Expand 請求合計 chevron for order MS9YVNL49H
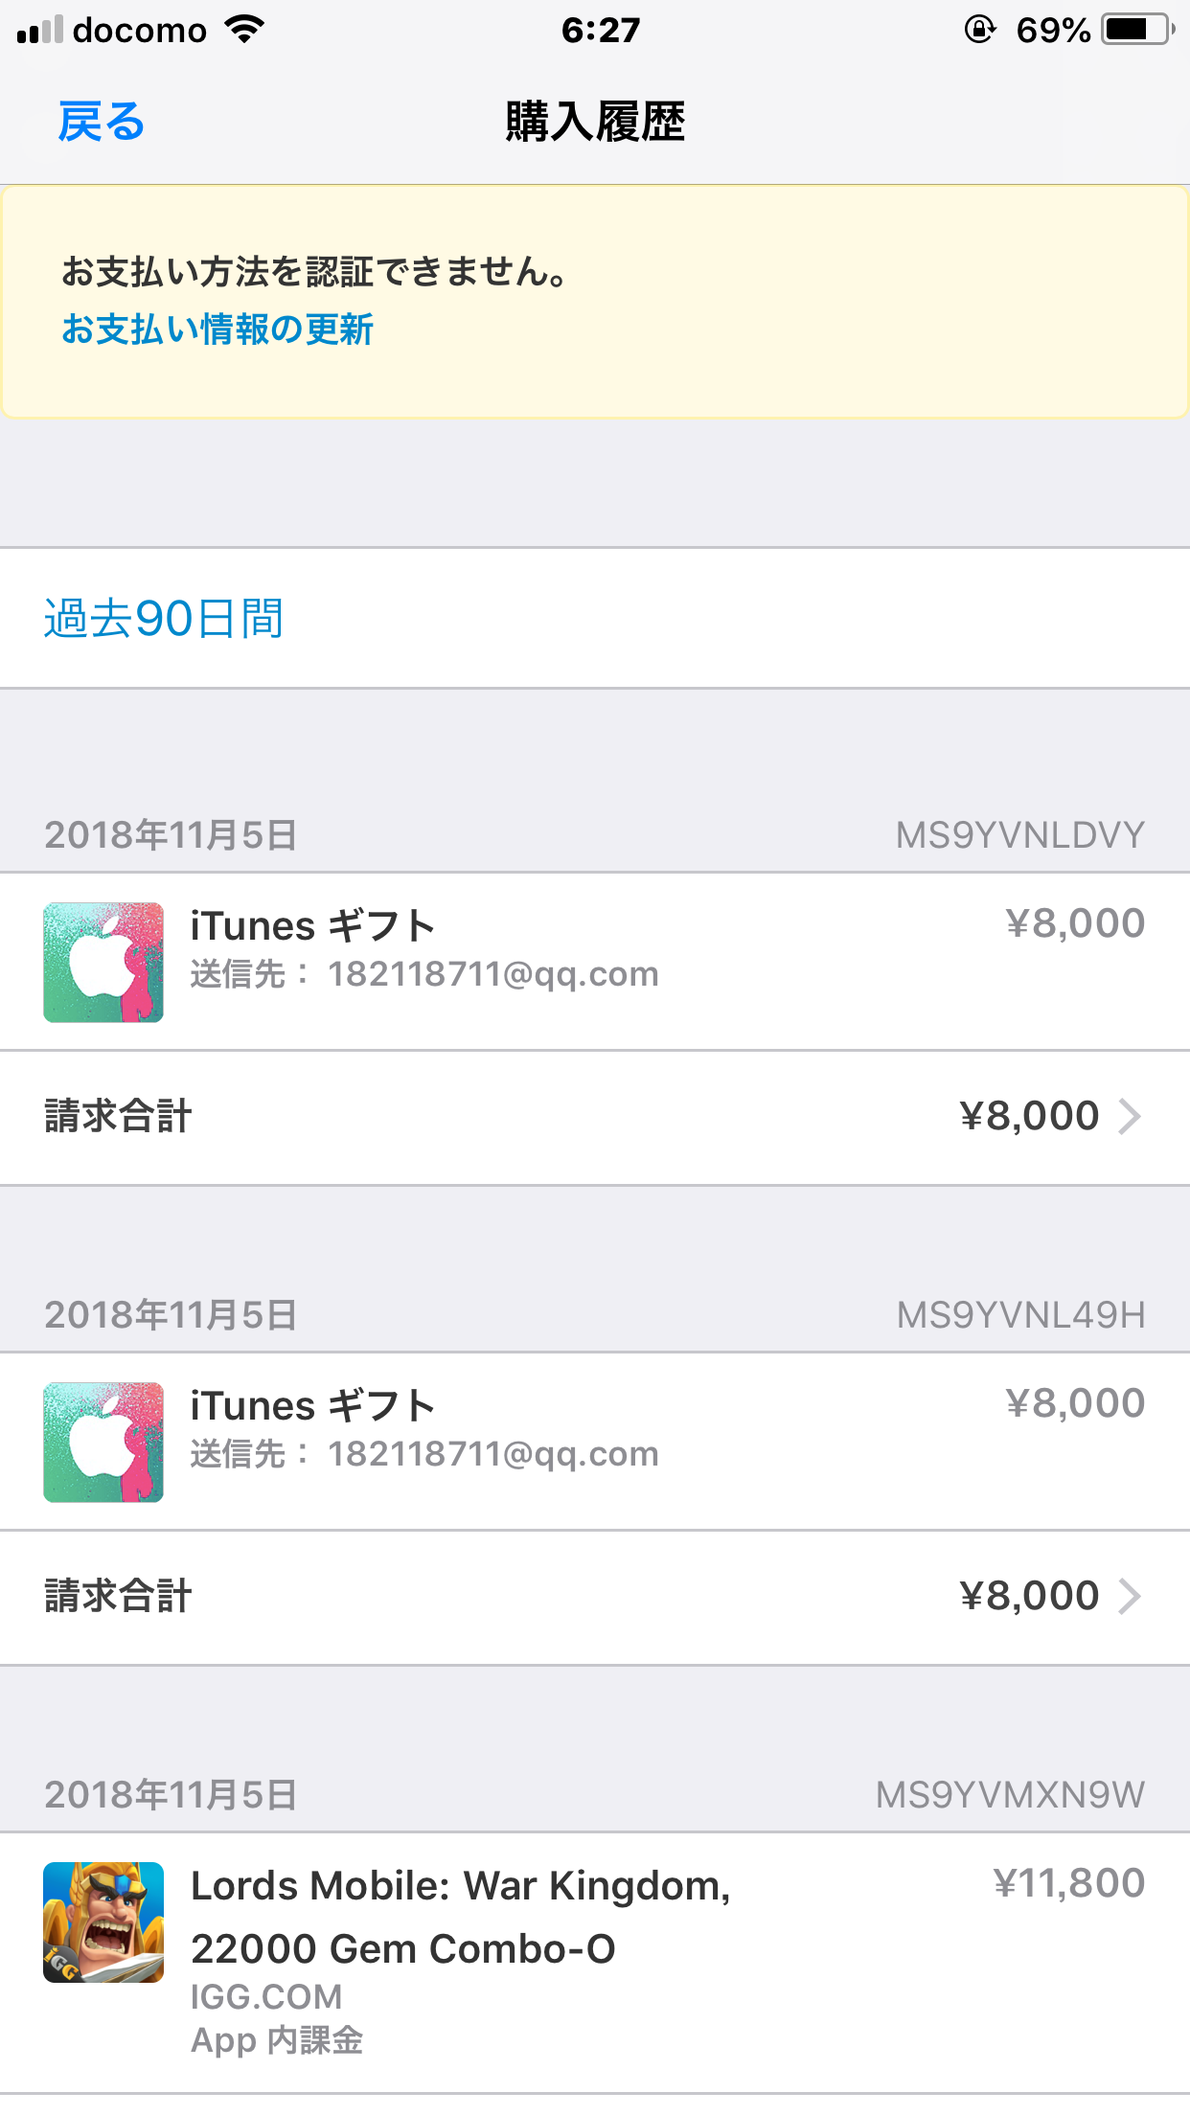This screenshot has height=2115, width=1190. pos(1131,1597)
